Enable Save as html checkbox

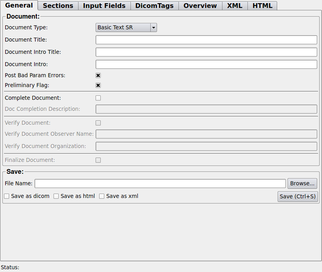pos(56,196)
